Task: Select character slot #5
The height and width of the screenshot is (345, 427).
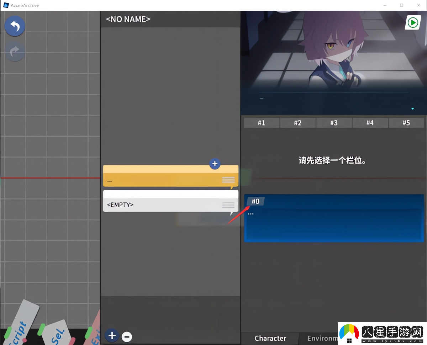Action: pos(406,123)
